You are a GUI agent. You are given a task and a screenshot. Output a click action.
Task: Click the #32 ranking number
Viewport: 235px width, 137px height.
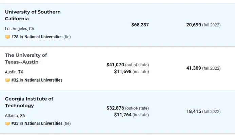(15, 80)
